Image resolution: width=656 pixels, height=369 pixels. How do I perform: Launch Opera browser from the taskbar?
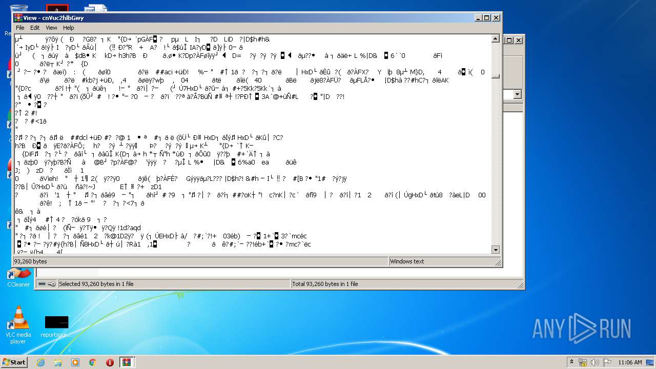(x=110, y=362)
